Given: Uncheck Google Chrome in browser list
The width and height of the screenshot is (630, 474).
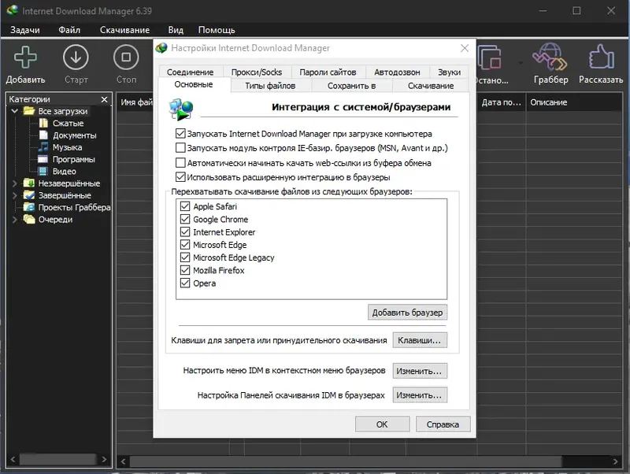Looking at the screenshot, I should pos(185,219).
